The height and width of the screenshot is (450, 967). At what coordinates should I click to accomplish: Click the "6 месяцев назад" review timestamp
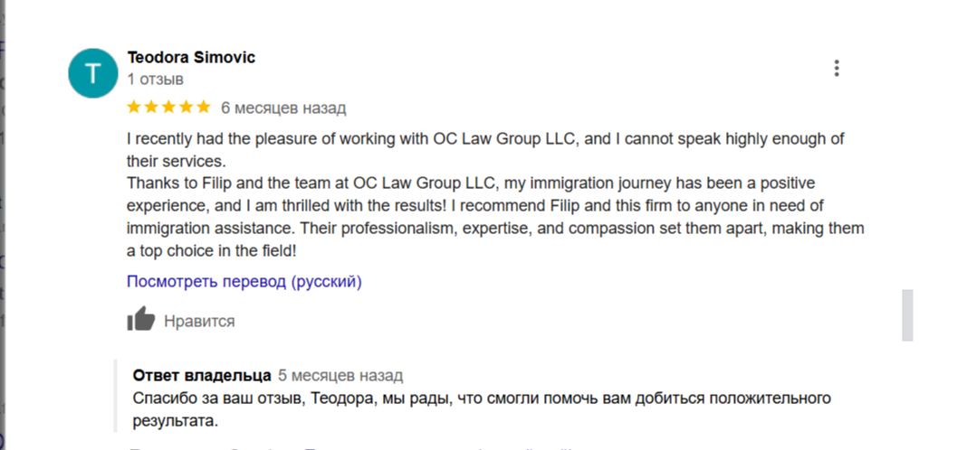click(283, 108)
